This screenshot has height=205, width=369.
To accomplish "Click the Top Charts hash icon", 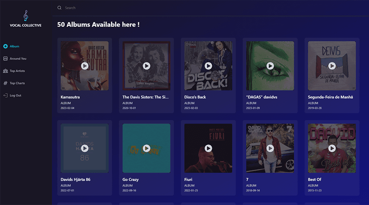I will click(x=5, y=83).
